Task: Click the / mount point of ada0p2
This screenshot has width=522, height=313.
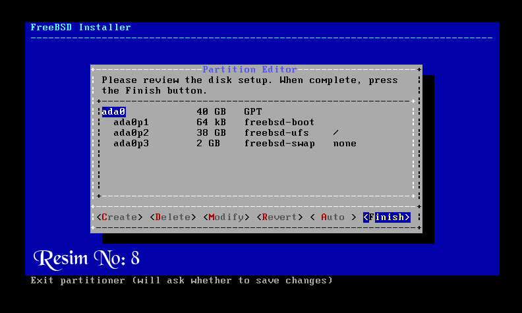Action: 336,133
